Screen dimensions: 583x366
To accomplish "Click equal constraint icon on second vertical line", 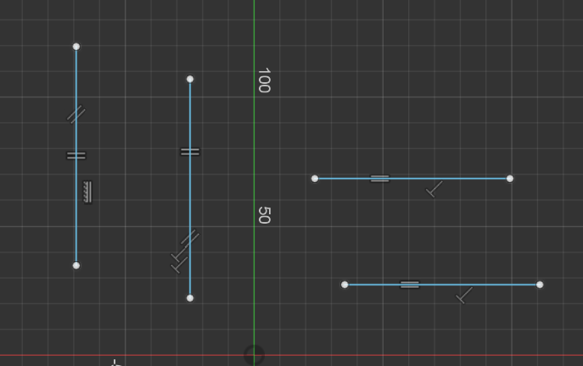I will click(x=190, y=152).
